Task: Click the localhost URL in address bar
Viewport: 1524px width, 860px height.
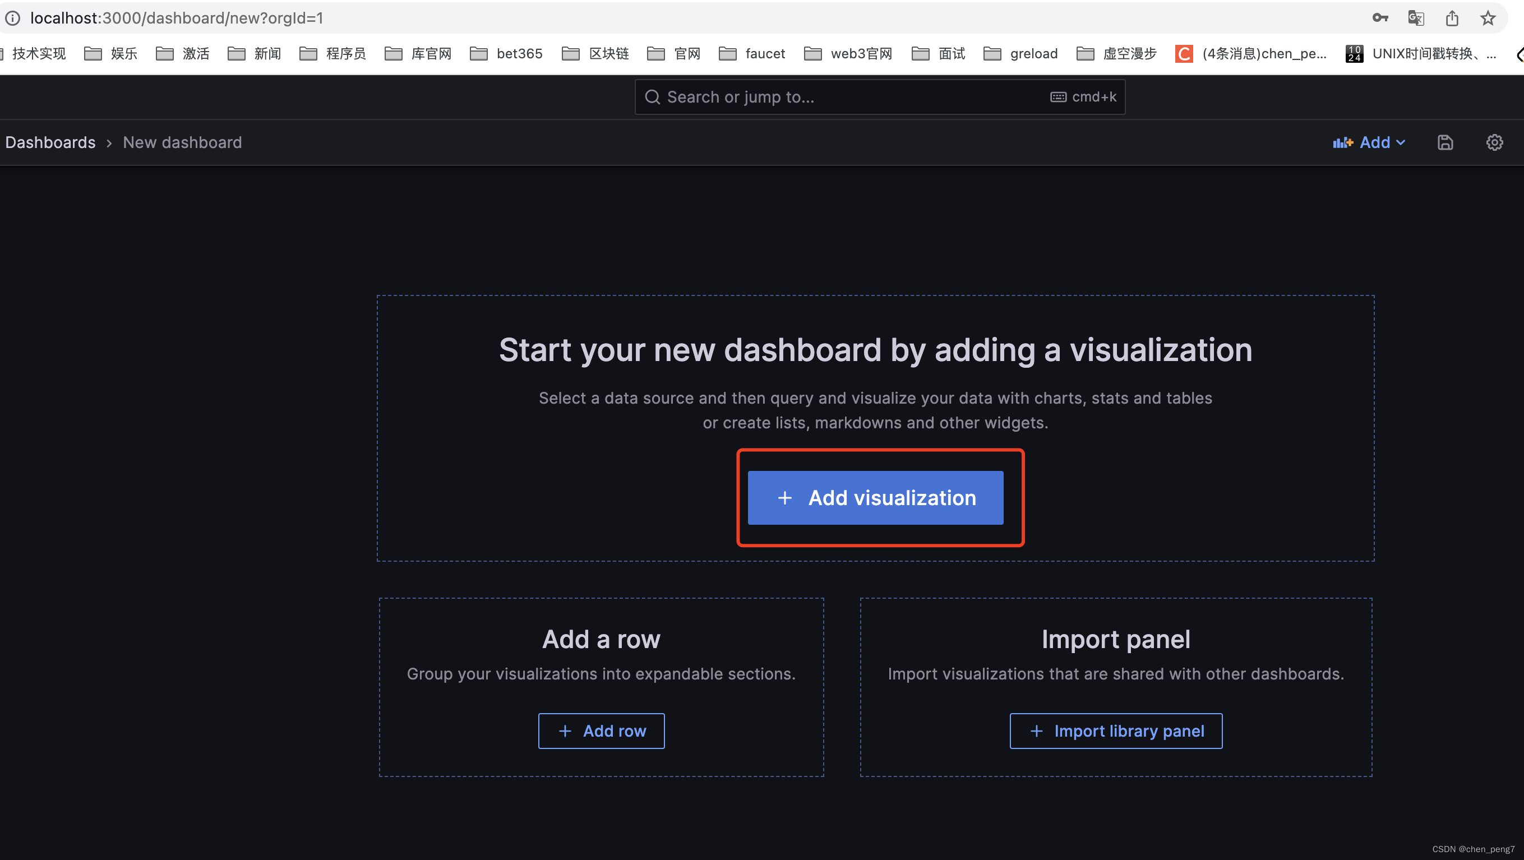Action: [176, 18]
